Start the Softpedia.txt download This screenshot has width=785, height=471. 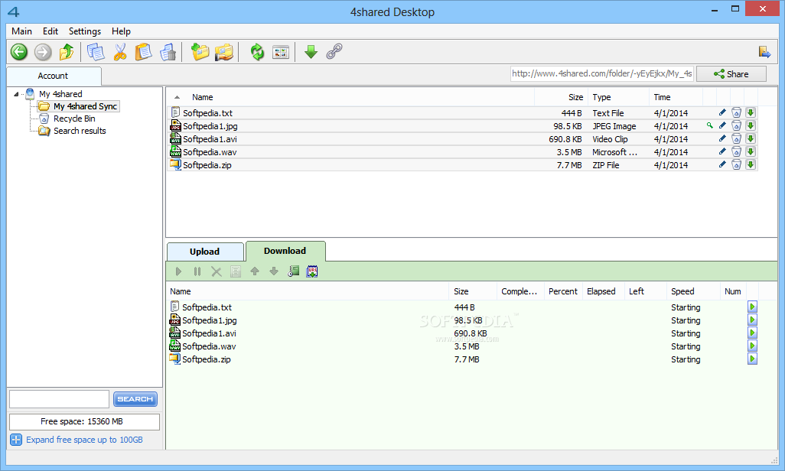(x=752, y=307)
